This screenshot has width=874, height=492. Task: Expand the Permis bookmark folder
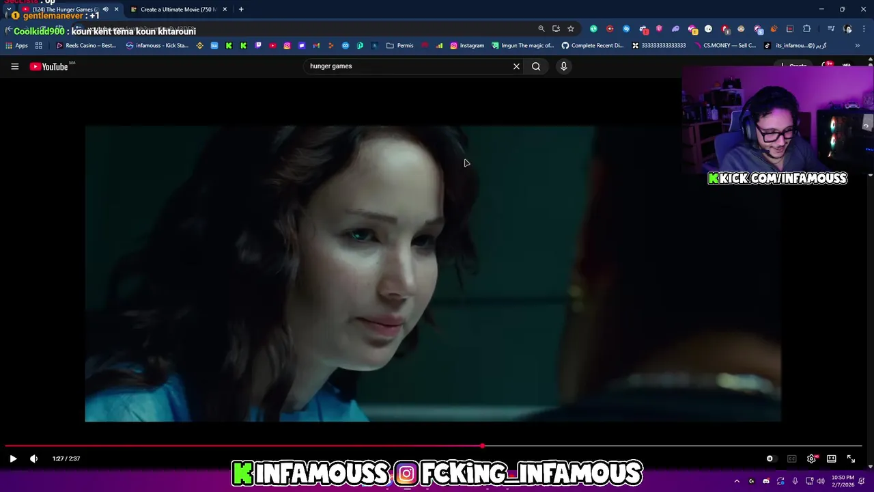point(400,46)
